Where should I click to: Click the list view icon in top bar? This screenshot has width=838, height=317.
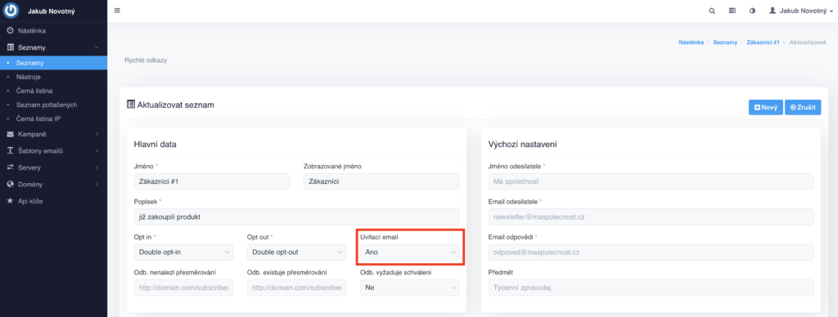pos(732,11)
